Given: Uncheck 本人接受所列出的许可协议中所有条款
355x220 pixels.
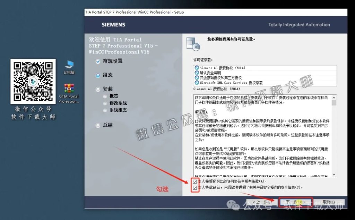Looking at the screenshot, I should pyautogui.click(x=195, y=181).
